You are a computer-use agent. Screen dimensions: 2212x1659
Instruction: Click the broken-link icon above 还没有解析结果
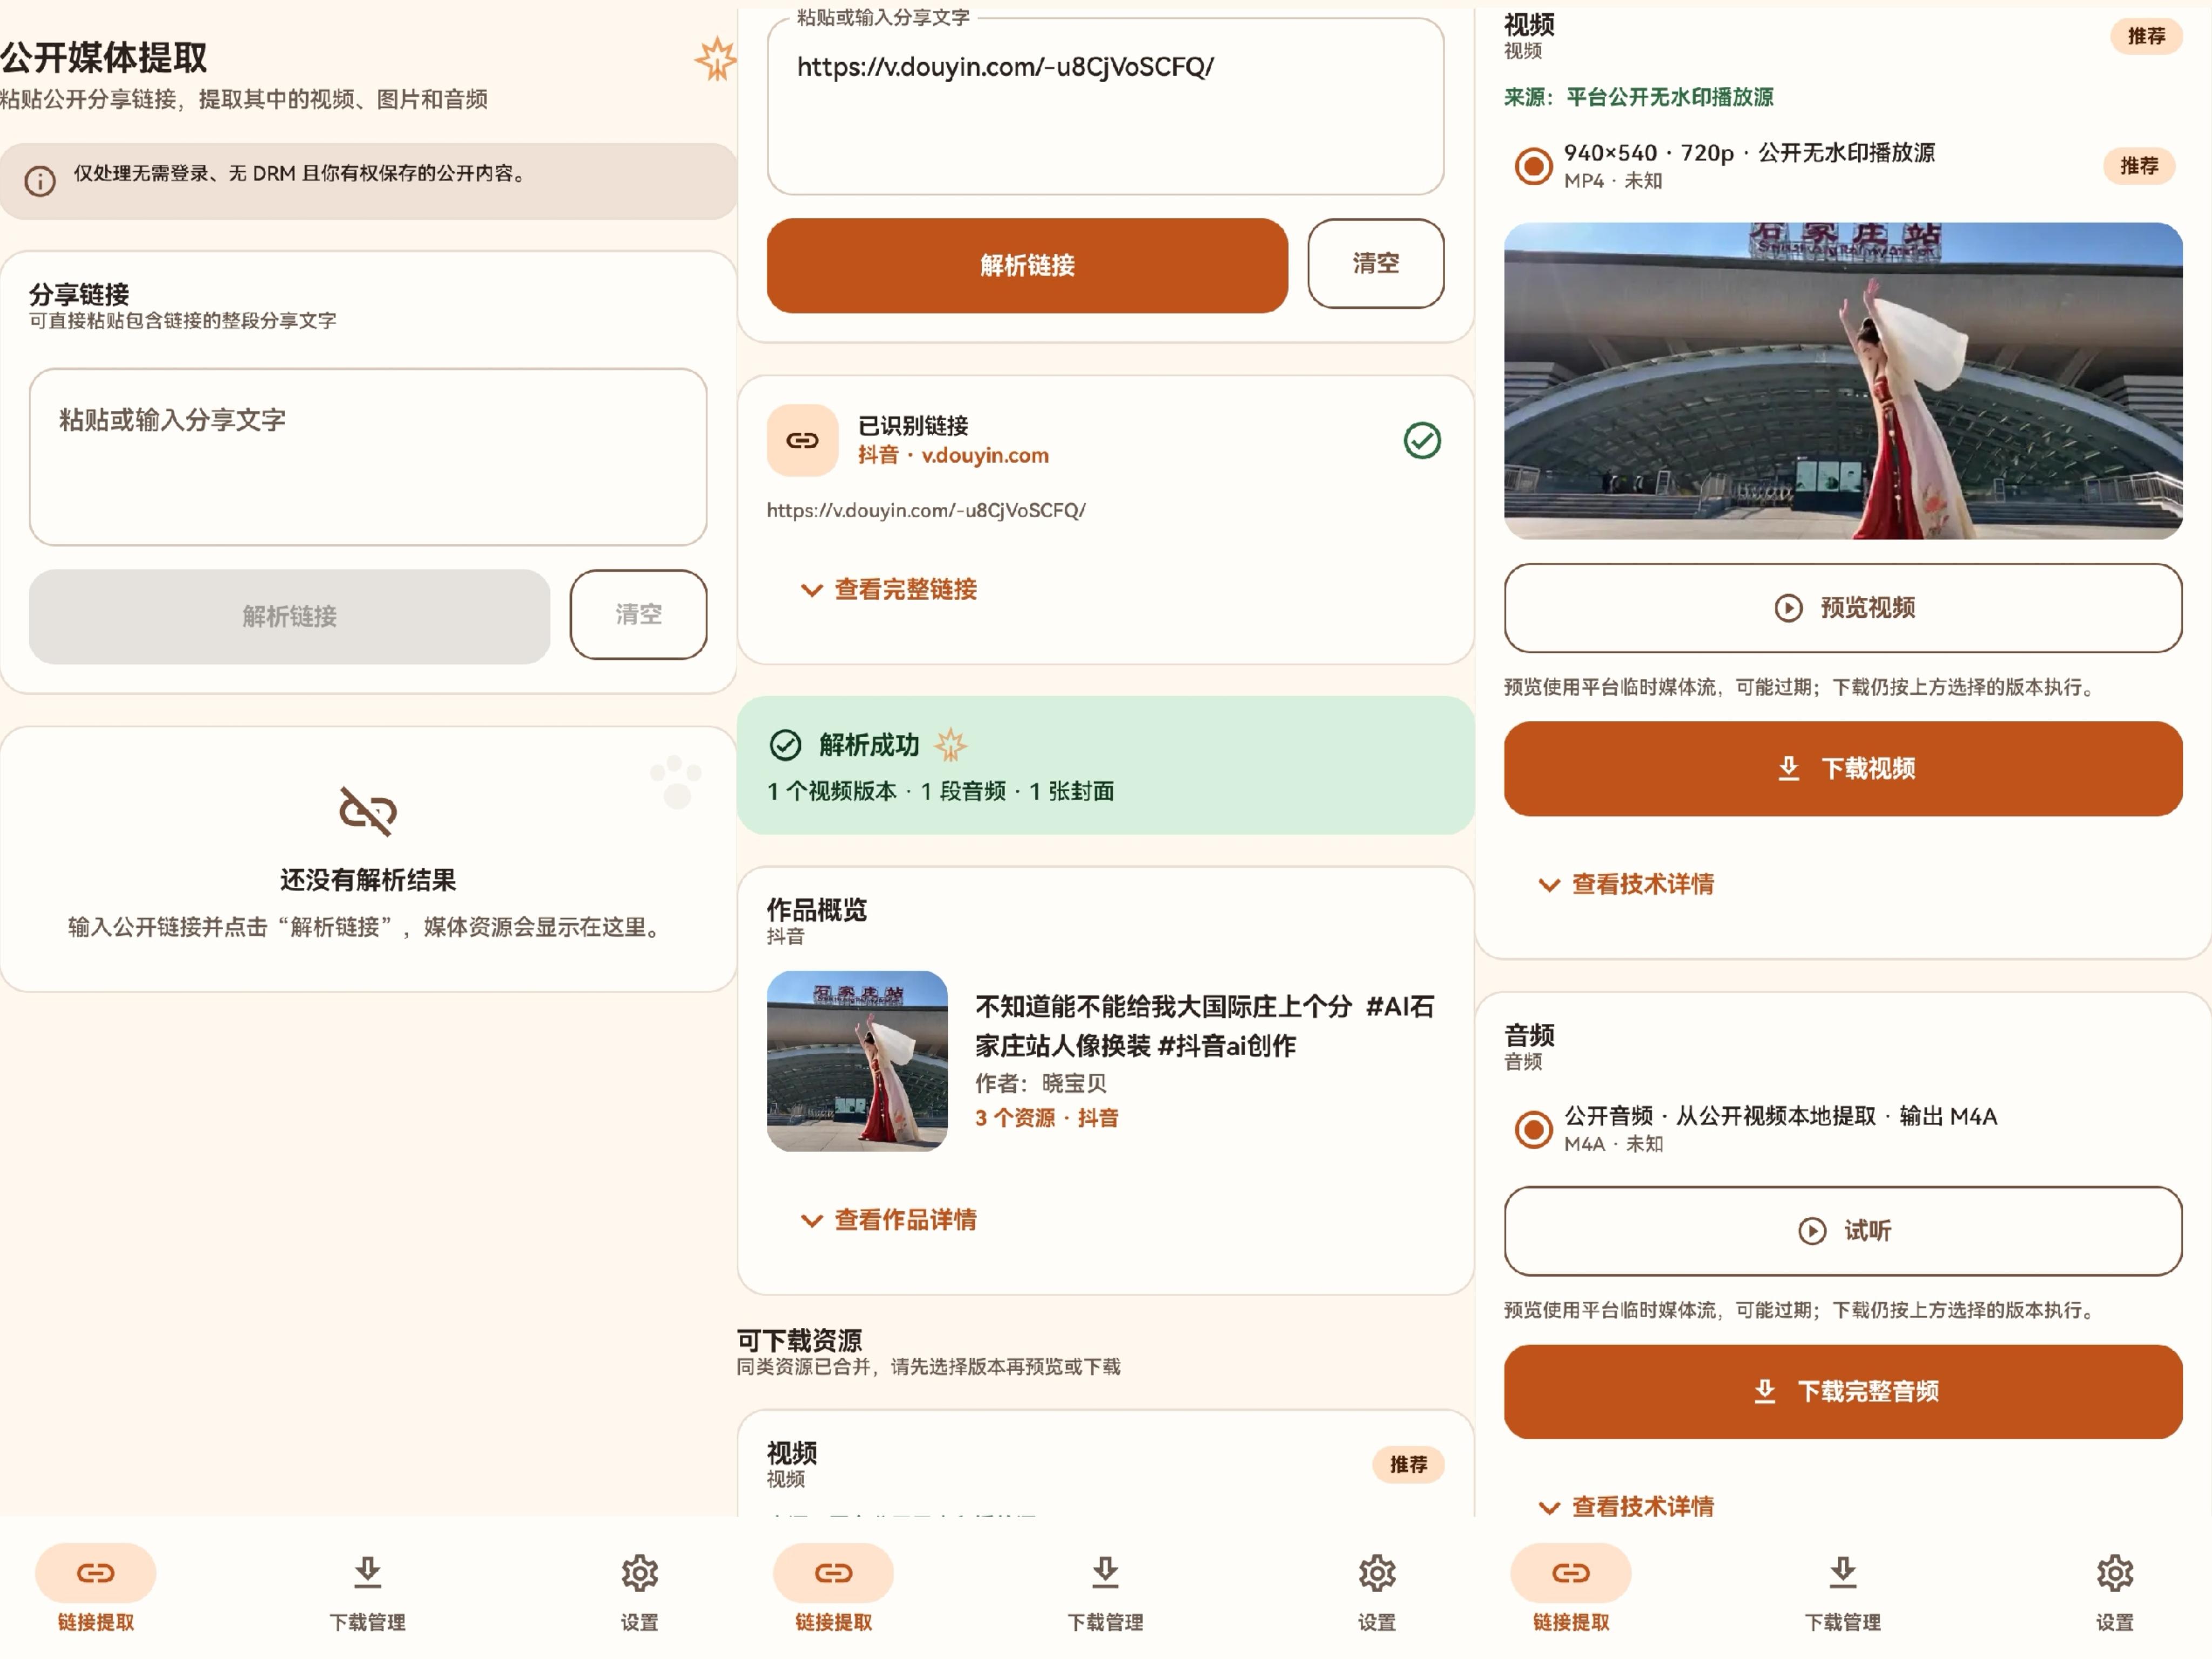click(x=368, y=811)
